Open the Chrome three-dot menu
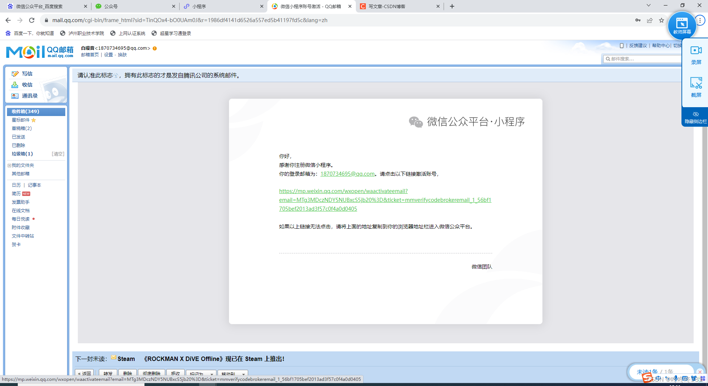The image size is (708, 386). pyautogui.click(x=700, y=20)
